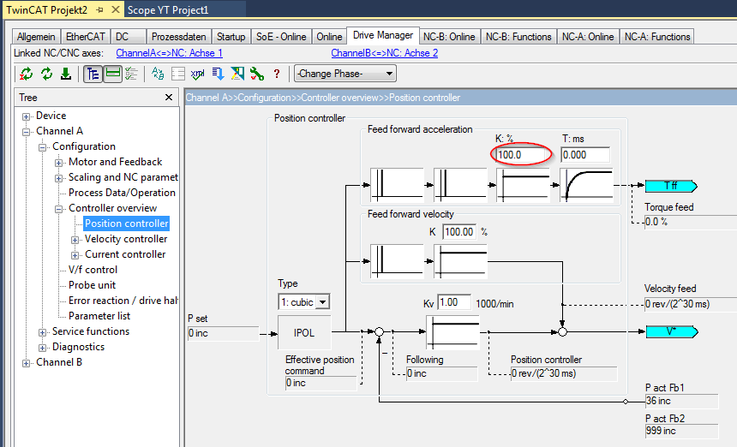This screenshot has height=447, width=737.
Task: Toggle the tree view toolbar button
Action: pos(93,74)
